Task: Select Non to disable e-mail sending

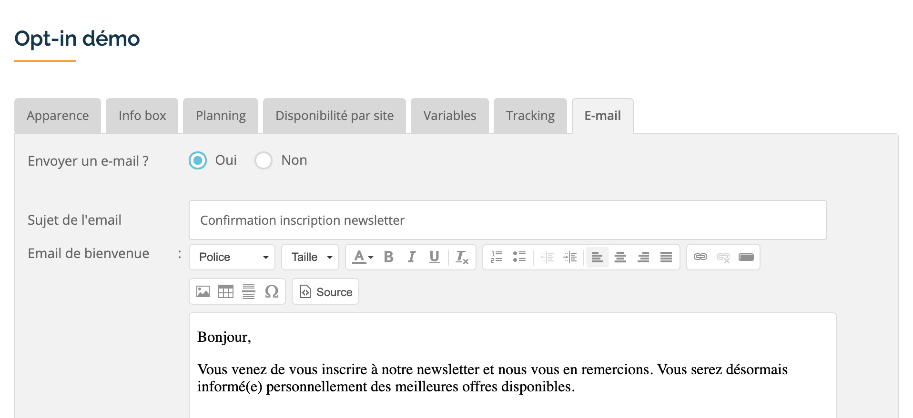Action: click(264, 160)
